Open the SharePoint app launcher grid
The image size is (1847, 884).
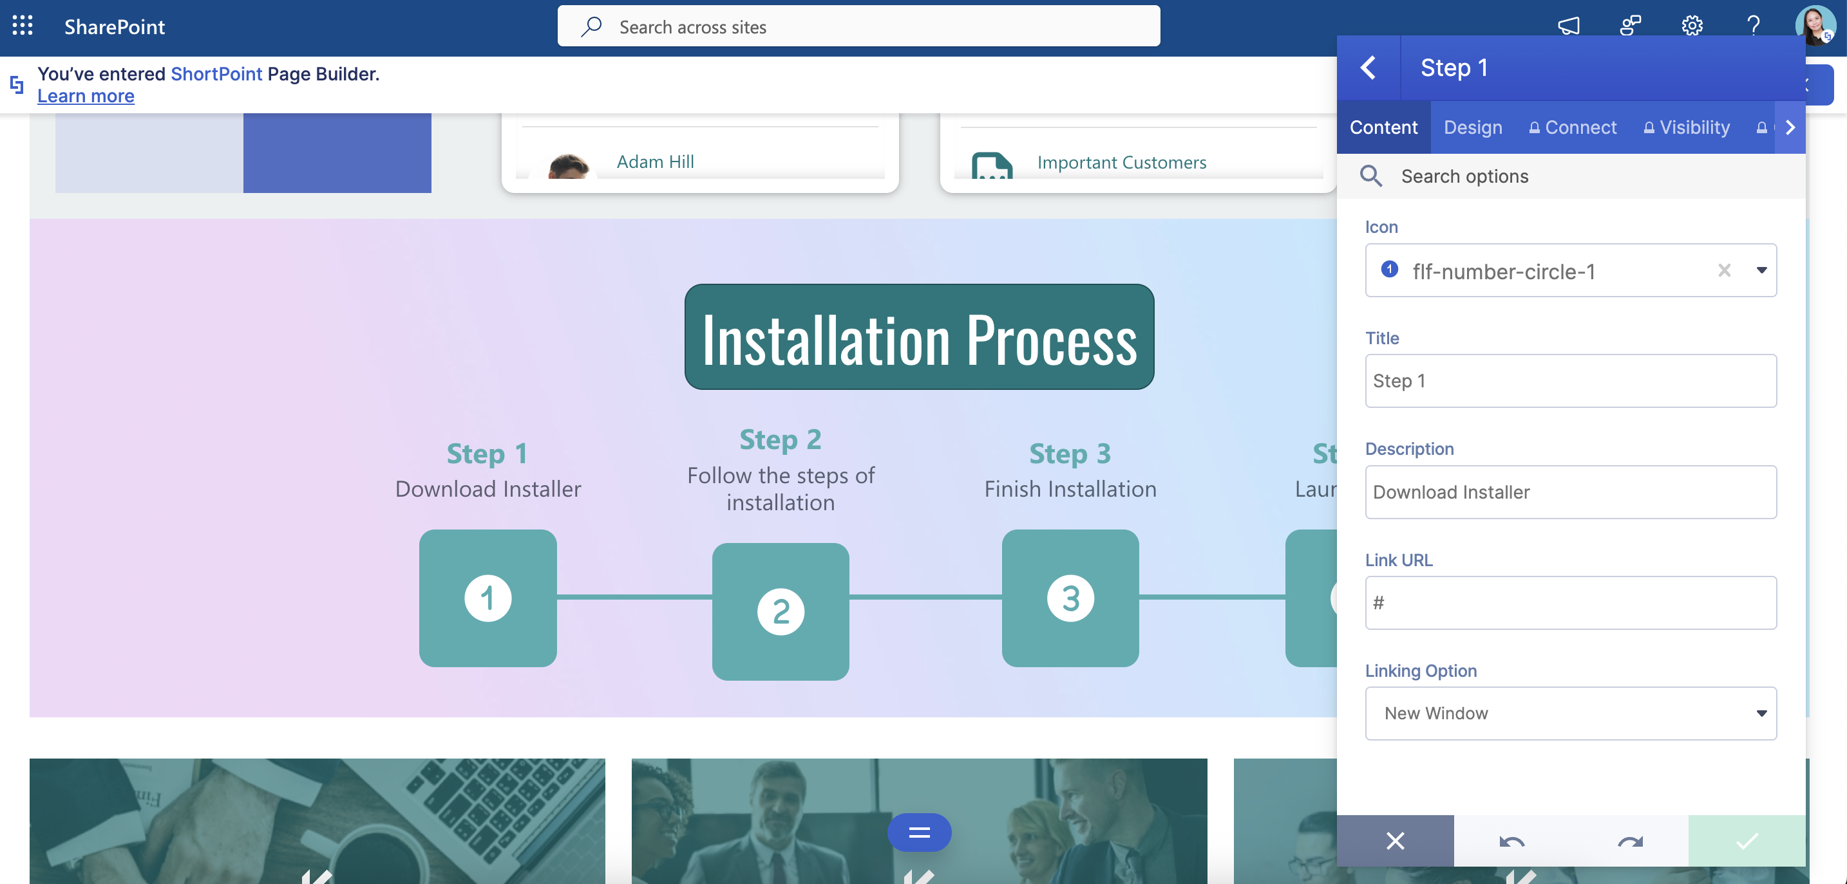click(x=23, y=26)
